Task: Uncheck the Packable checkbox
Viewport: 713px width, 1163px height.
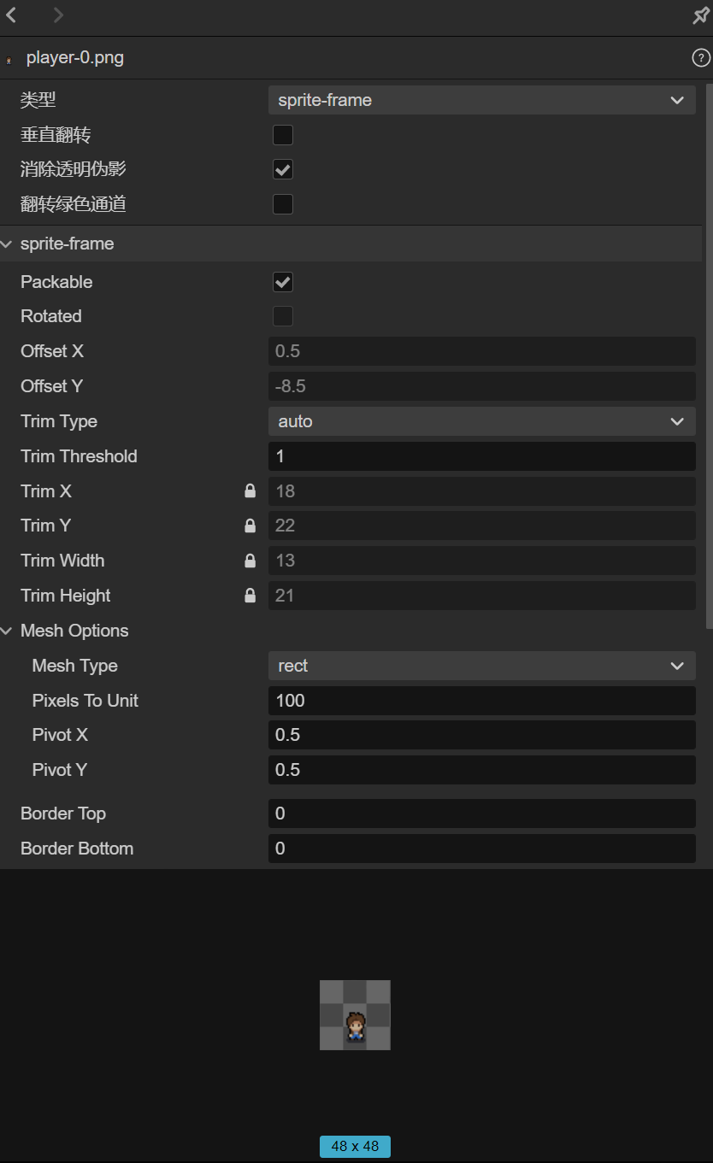Action: coord(283,282)
